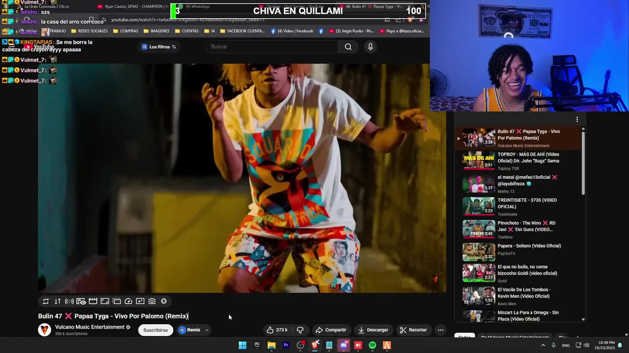Start voice search with microphone icon
Viewport: 629px width, 353px height.
point(371,47)
